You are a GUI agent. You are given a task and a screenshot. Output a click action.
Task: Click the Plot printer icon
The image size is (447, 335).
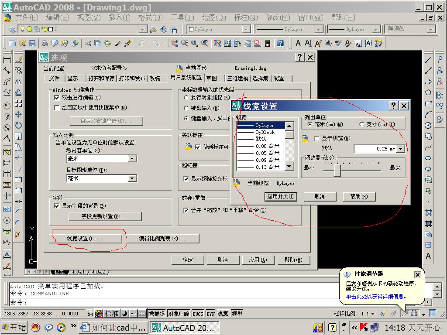(x=45, y=43)
